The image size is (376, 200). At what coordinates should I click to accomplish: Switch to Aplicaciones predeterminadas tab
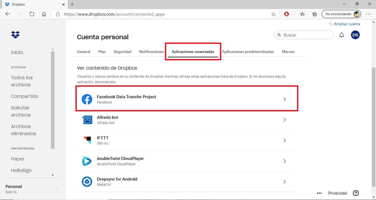click(248, 52)
